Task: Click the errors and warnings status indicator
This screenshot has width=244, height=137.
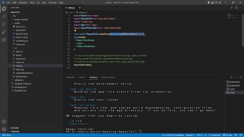Action: coord(6,135)
